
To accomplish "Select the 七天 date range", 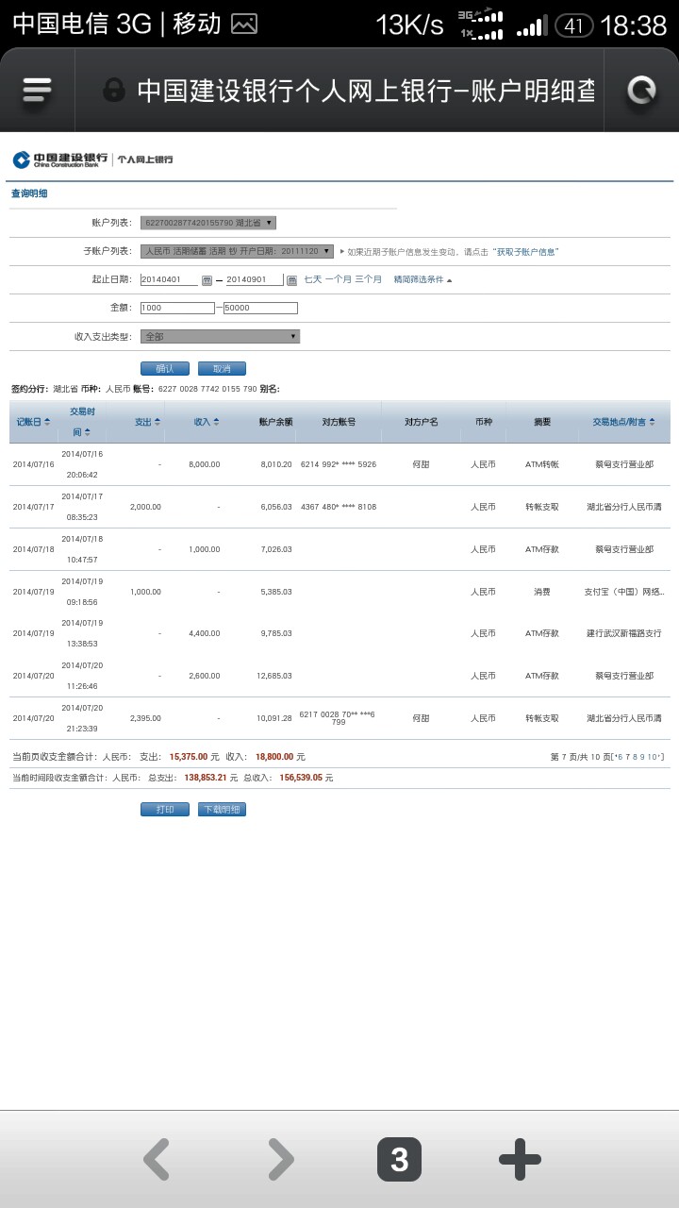I will pyautogui.click(x=312, y=280).
